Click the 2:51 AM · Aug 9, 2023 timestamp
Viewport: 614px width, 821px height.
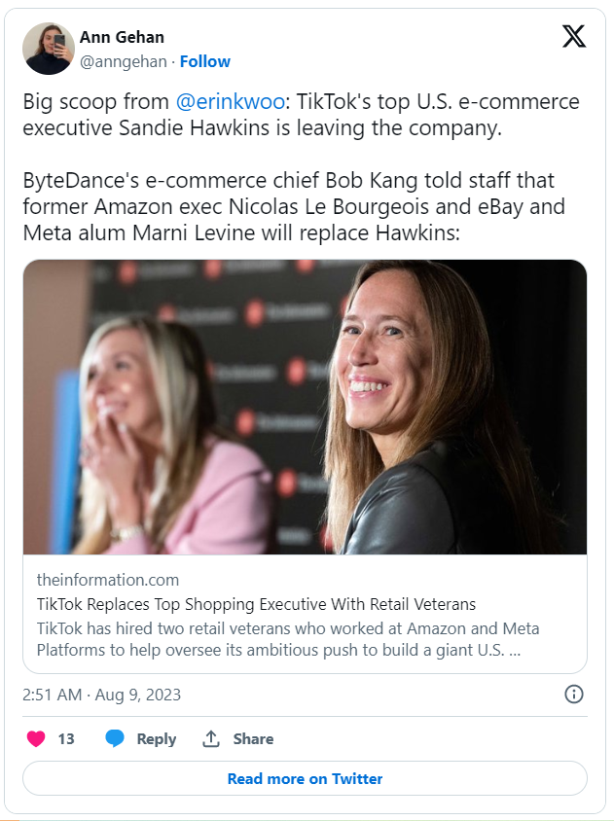101,695
